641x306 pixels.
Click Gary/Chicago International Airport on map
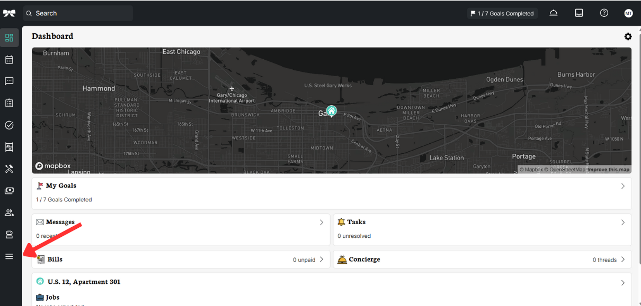232,98
